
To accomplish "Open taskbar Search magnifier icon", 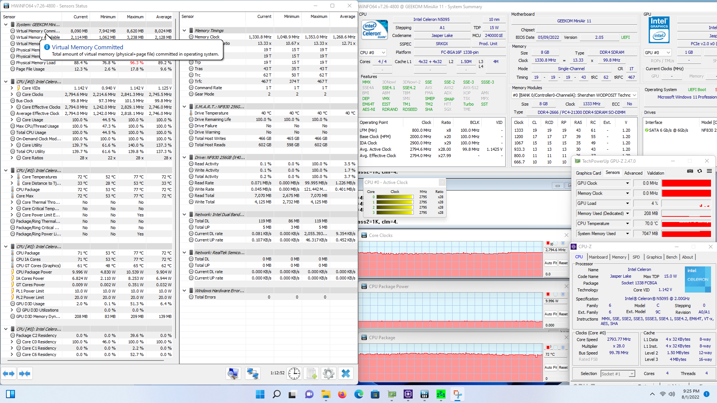I will pyautogui.click(x=276, y=394).
